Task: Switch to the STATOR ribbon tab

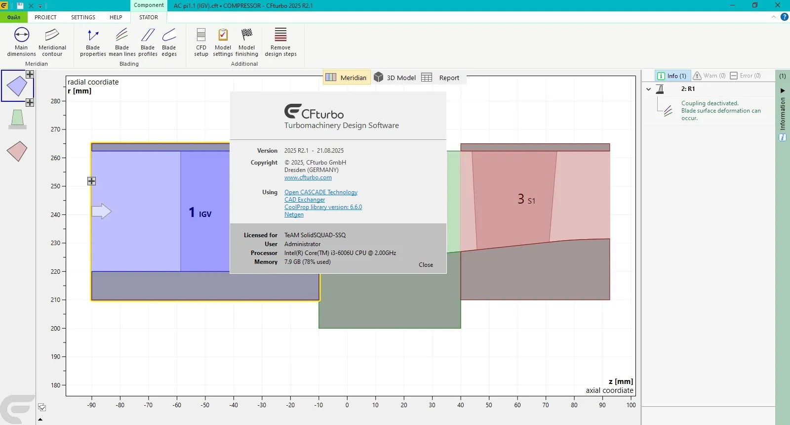Action: [149, 17]
